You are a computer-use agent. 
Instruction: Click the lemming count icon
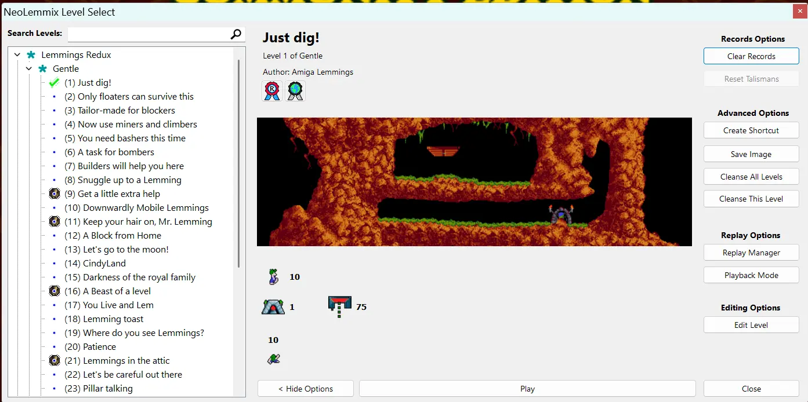tap(273, 277)
